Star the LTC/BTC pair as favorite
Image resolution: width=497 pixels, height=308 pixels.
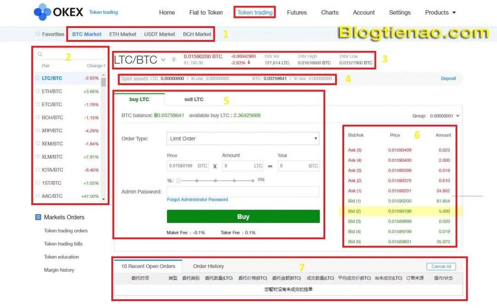(38, 78)
